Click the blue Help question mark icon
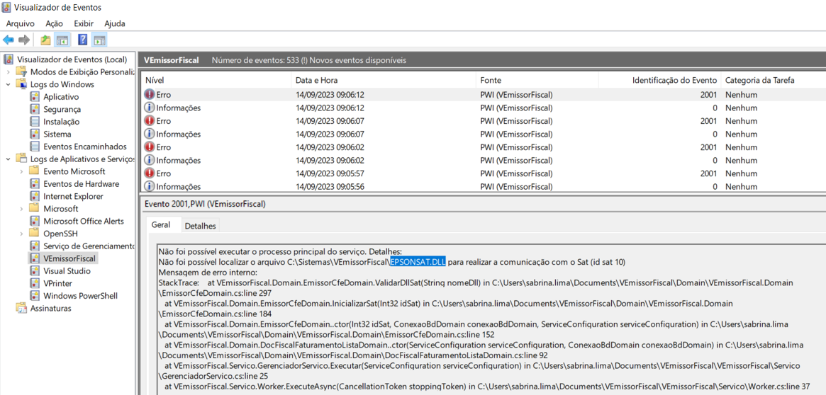 tap(82, 40)
